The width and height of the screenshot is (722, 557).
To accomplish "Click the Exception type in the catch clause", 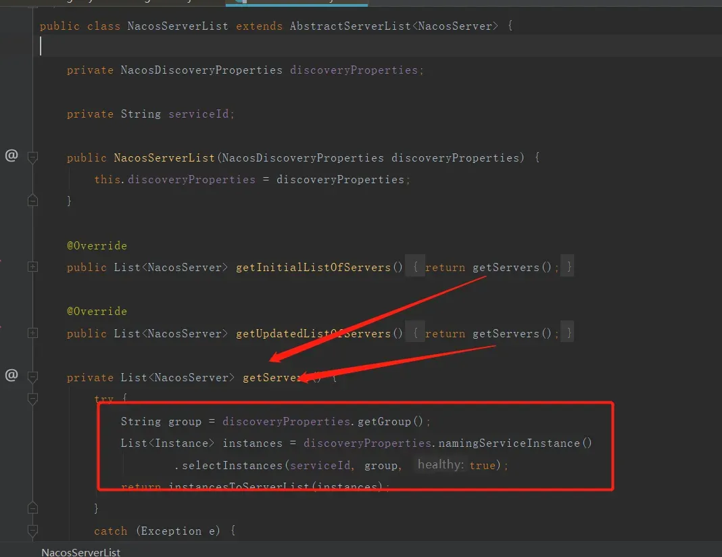I will coord(171,531).
